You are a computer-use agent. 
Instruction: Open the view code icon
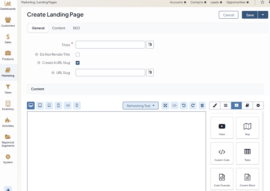pyautogui.click(x=174, y=106)
